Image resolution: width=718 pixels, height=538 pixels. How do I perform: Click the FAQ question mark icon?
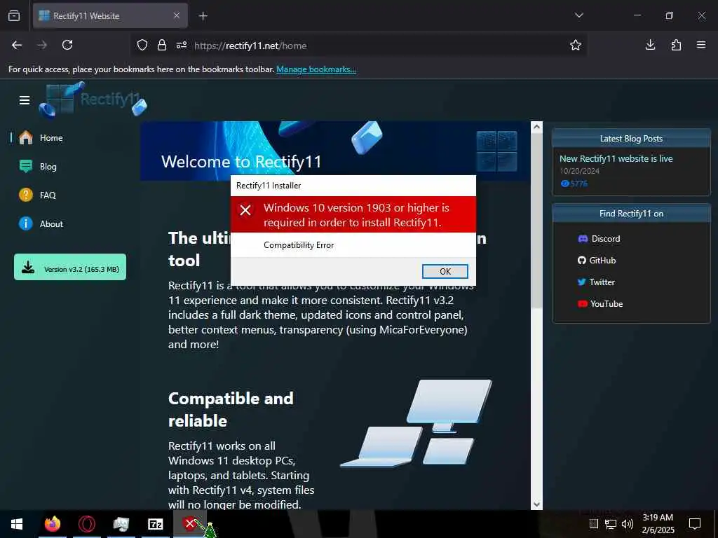click(26, 195)
